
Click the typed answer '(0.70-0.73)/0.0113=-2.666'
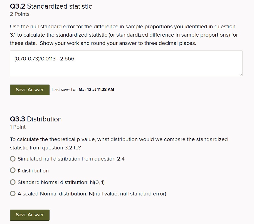point(44,58)
